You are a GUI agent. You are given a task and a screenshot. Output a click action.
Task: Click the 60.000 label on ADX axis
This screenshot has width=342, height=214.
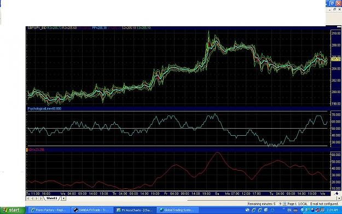click(336, 155)
